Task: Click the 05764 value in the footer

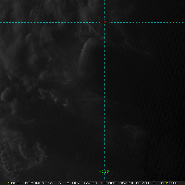Action: click(x=126, y=183)
